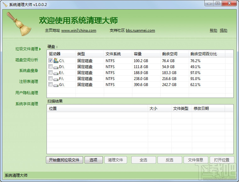Uncheck the C:\ drive checkbox

point(50,60)
